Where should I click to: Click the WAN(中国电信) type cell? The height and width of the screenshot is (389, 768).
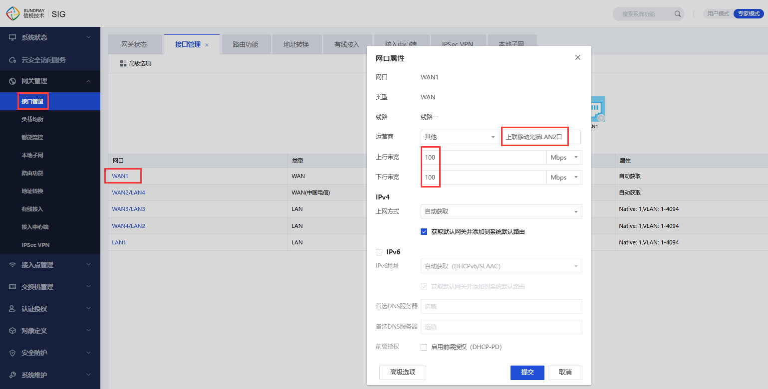tap(311, 193)
